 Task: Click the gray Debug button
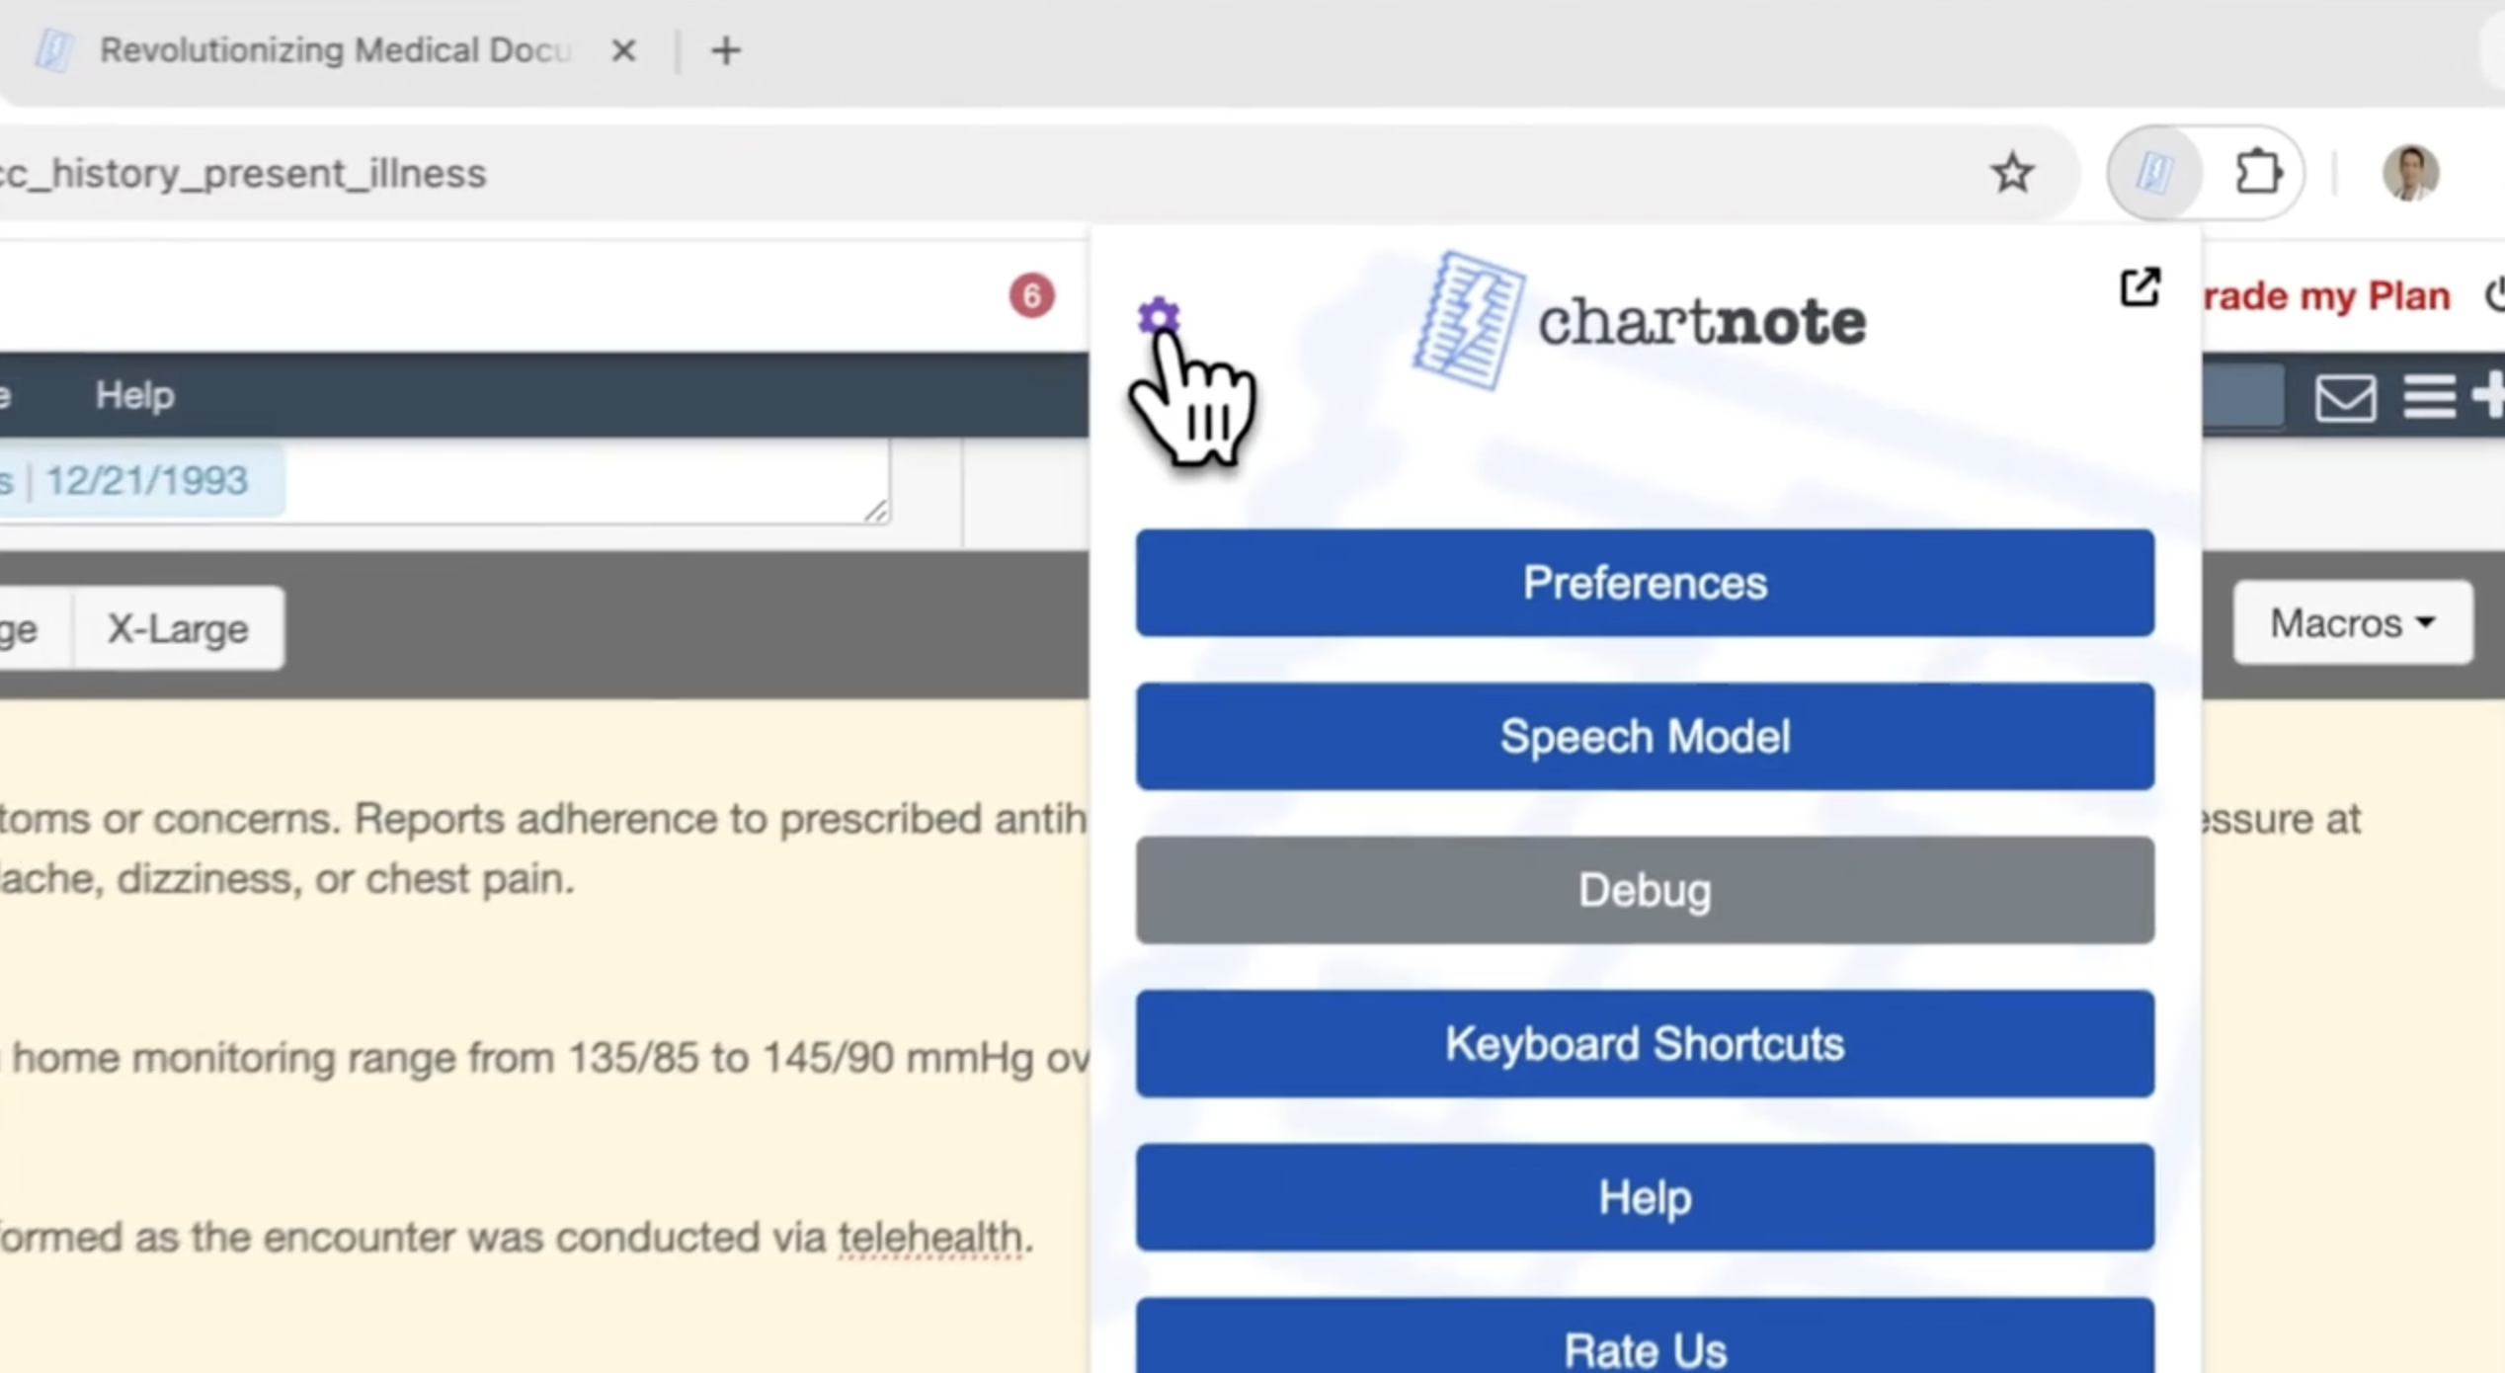click(x=1645, y=890)
